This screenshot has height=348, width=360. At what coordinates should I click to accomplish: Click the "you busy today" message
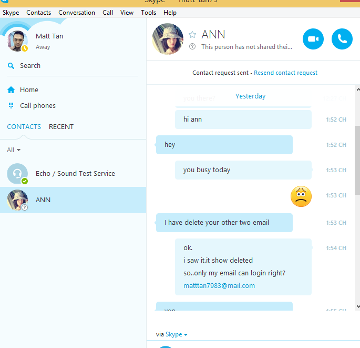(243, 170)
